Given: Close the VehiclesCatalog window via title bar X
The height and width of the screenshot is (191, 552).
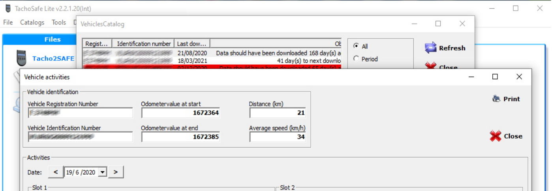Looking at the screenshot, I should 462,24.
